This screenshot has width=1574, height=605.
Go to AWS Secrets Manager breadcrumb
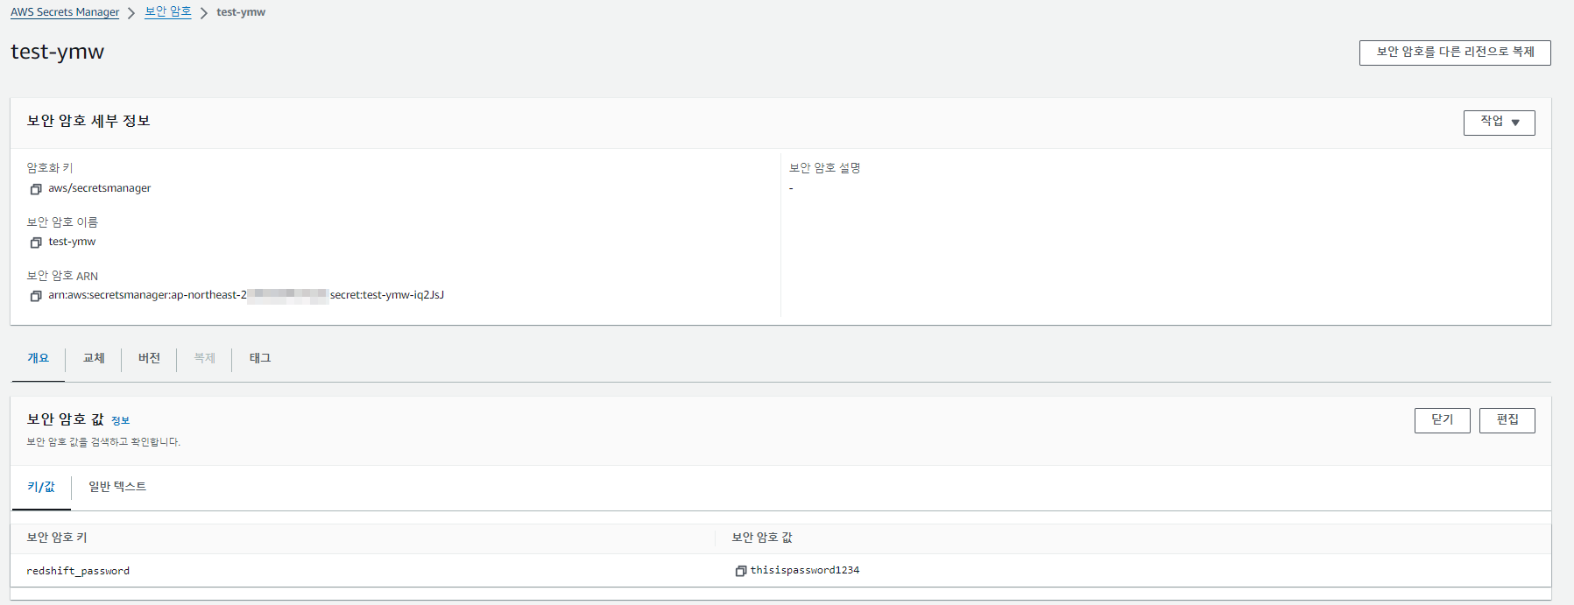coord(65,12)
